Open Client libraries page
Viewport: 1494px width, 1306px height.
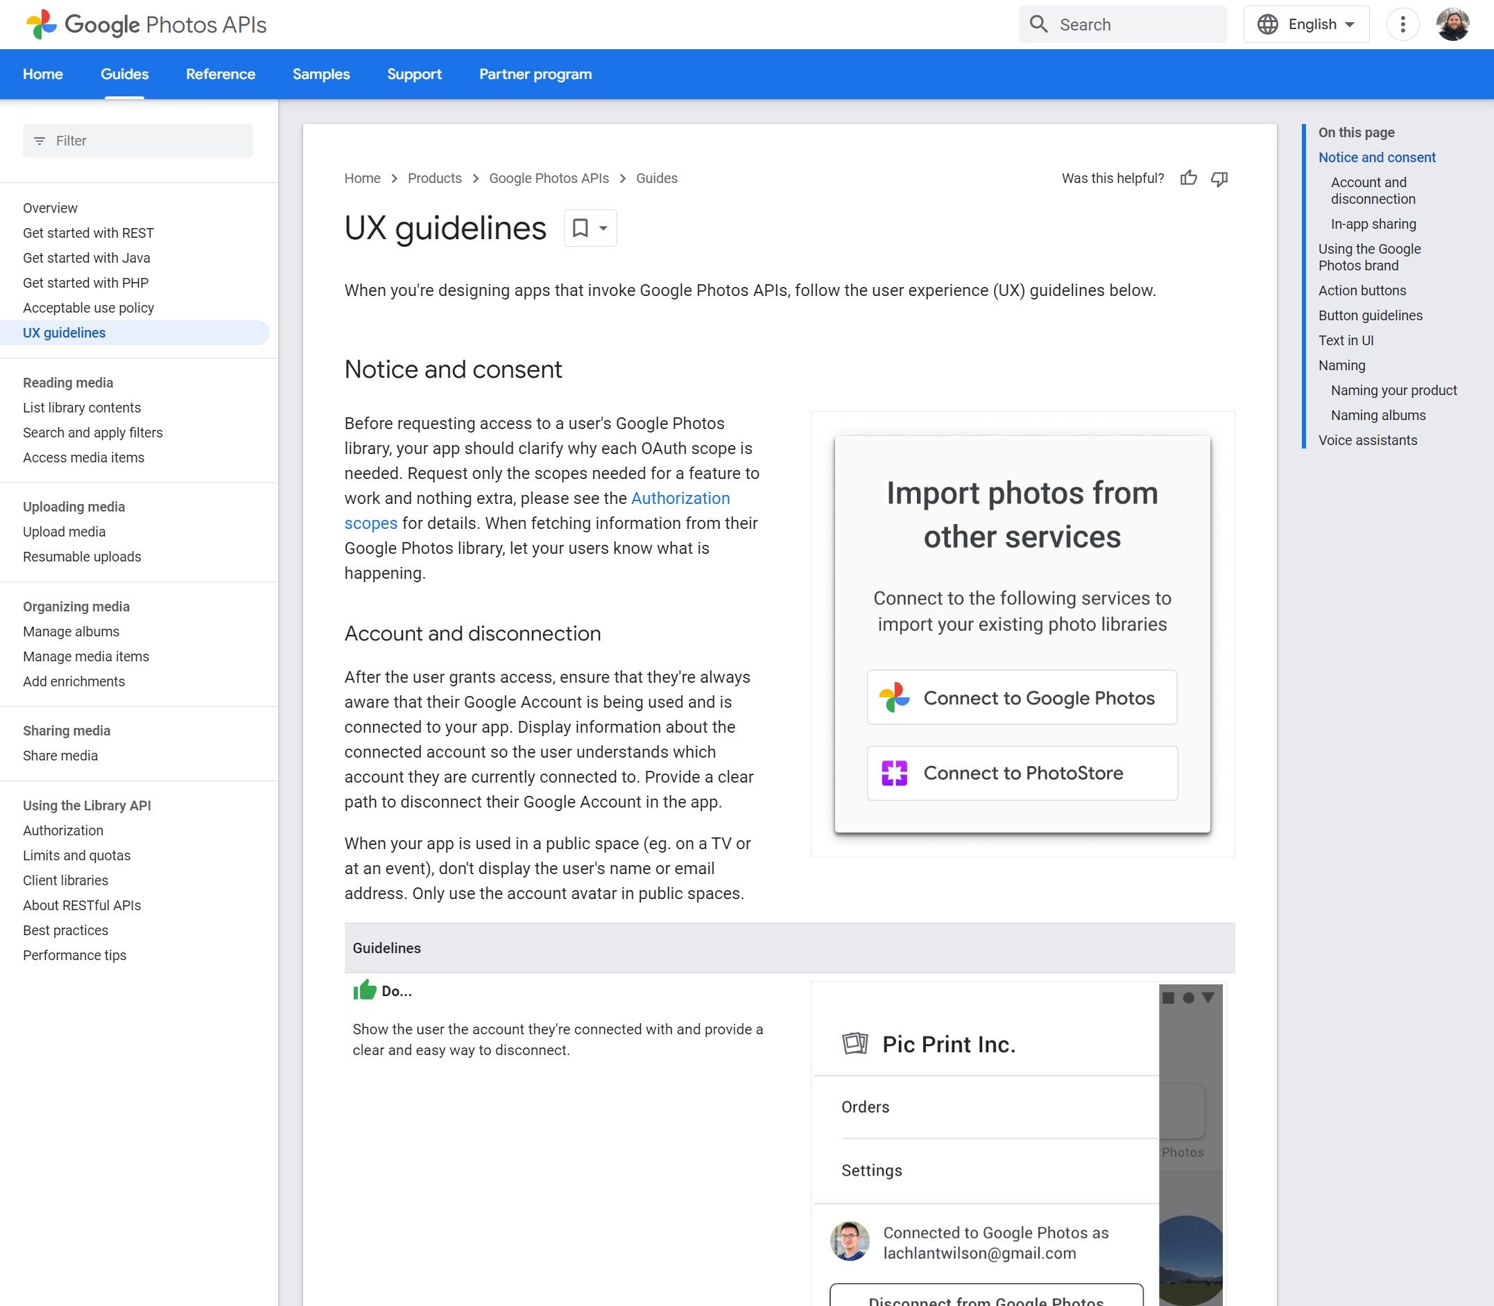(x=65, y=880)
